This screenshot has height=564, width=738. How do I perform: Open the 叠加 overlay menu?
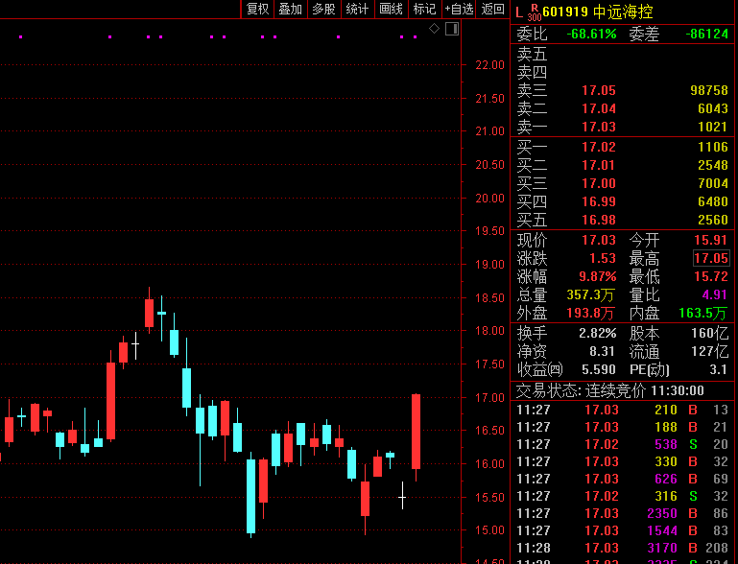(x=290, y=10)
